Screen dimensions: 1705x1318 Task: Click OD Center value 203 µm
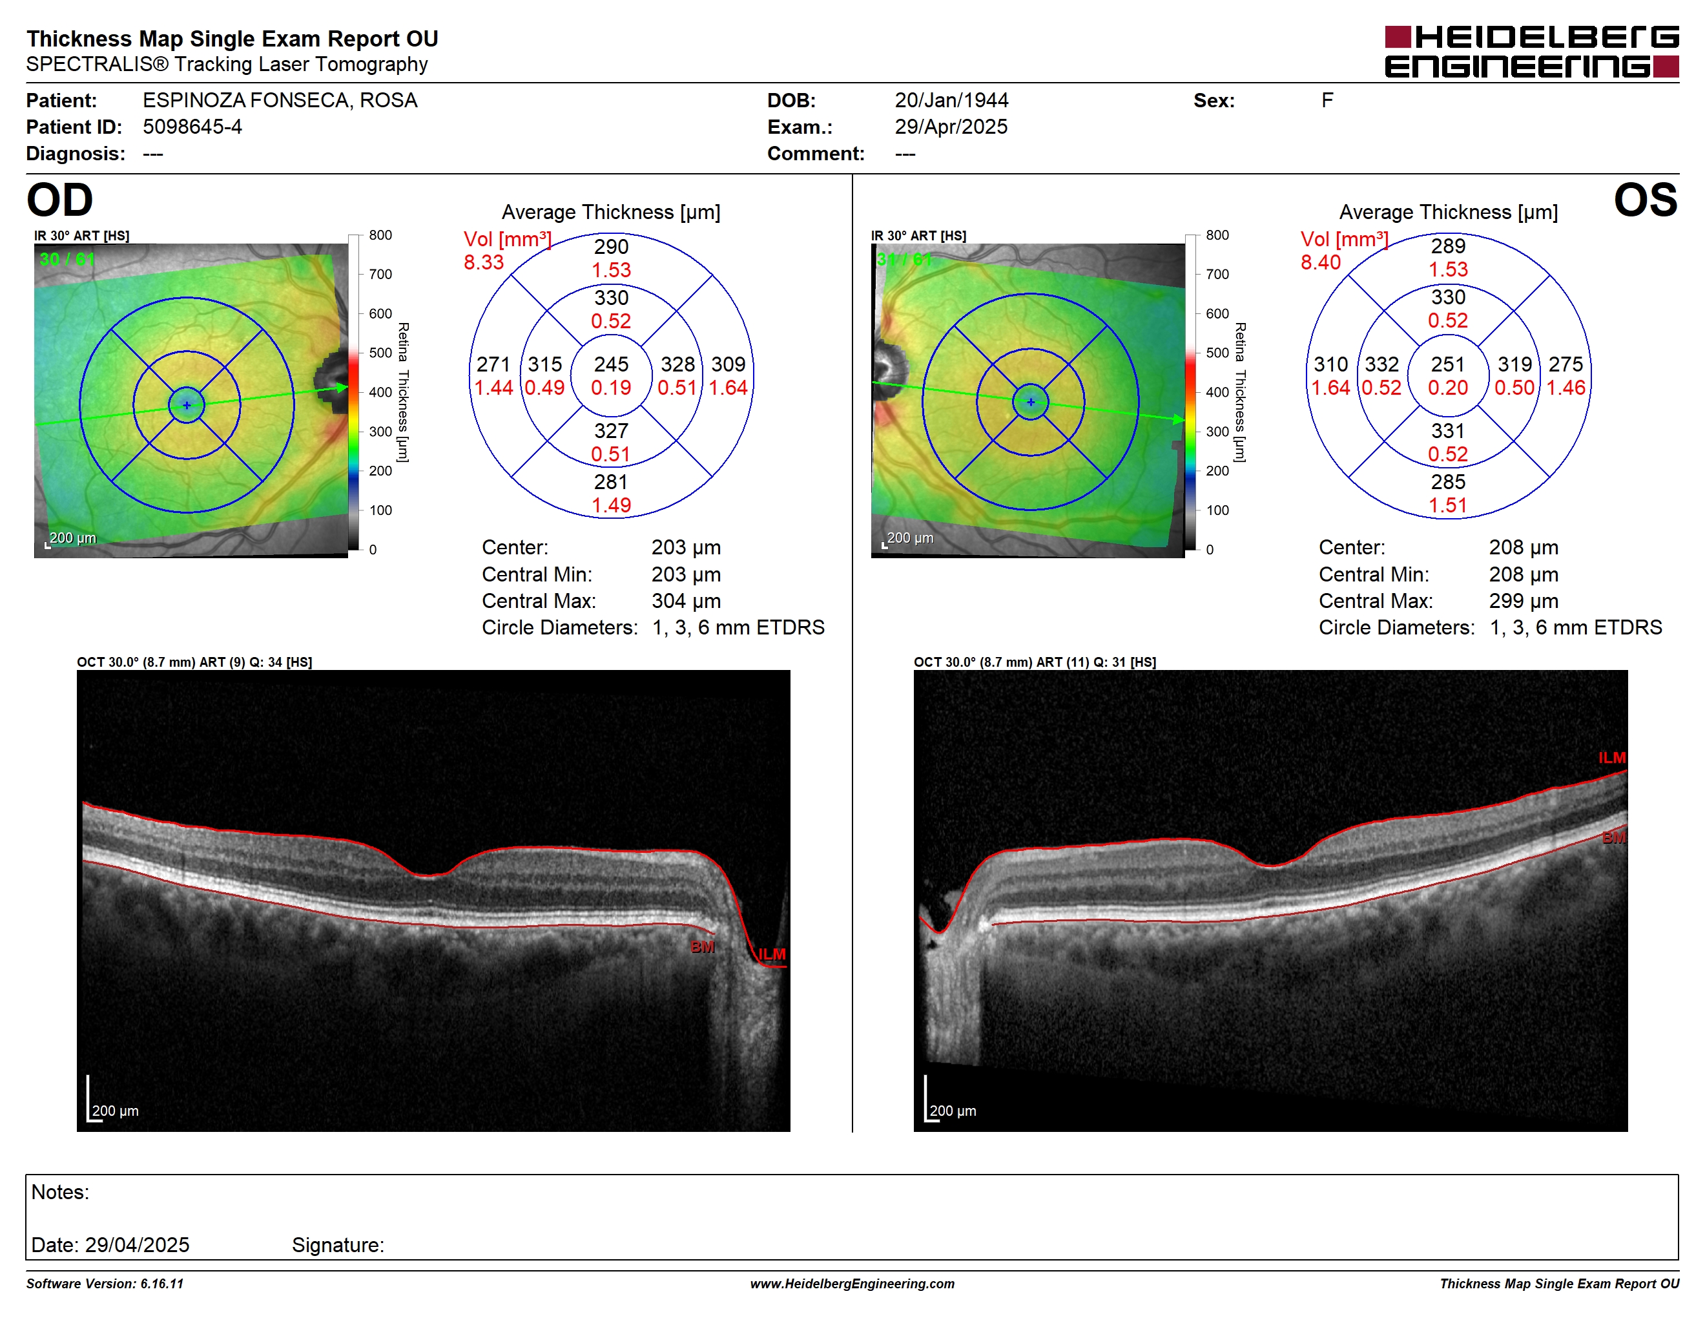[x=685, y=547]
